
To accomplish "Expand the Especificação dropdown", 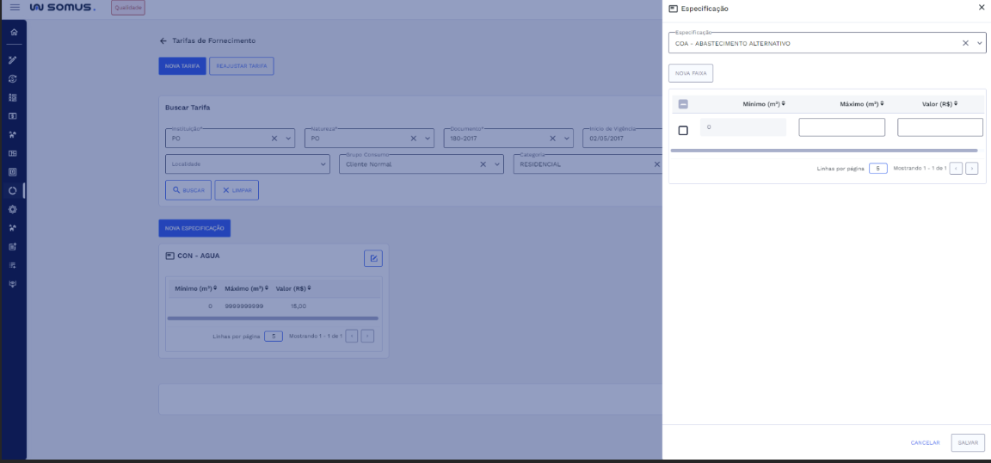I will click(x=980, y=43).
